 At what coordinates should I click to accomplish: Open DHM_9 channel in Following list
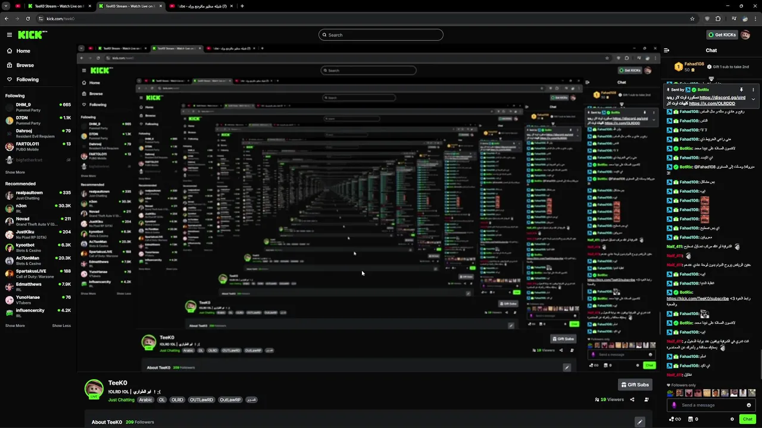pos(38,107)
